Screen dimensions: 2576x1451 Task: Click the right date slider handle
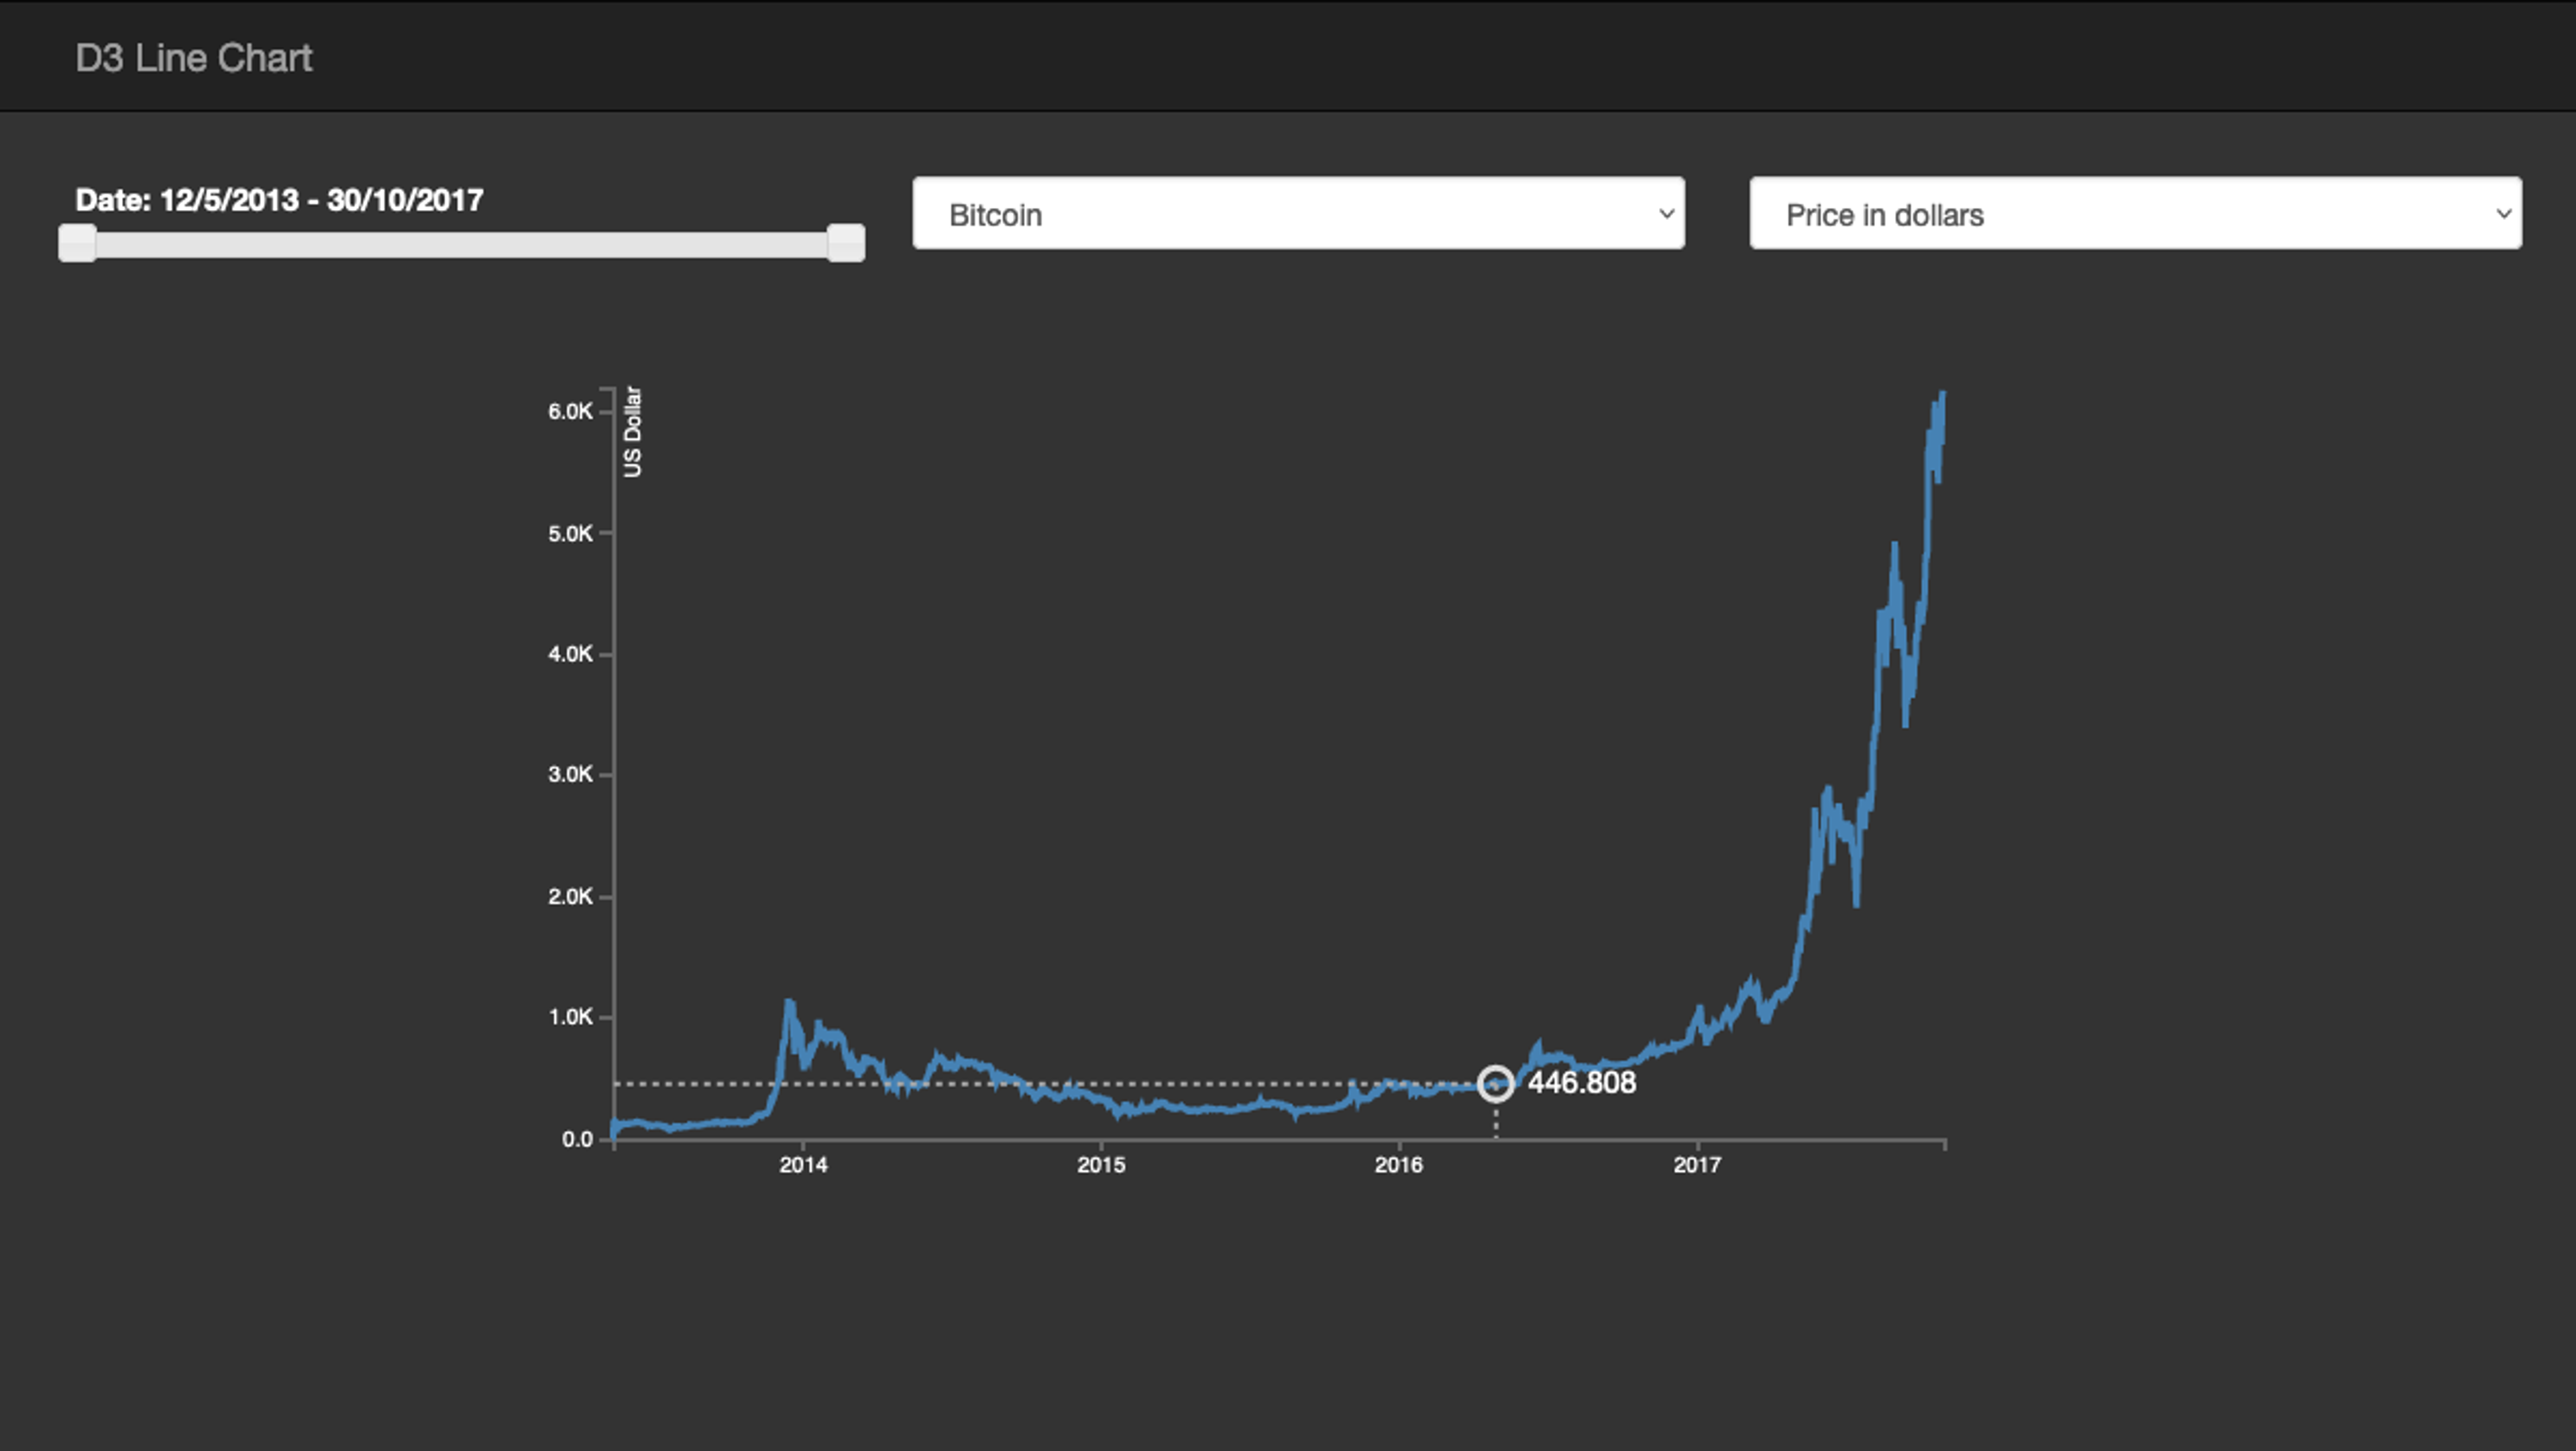click(845, 243)
